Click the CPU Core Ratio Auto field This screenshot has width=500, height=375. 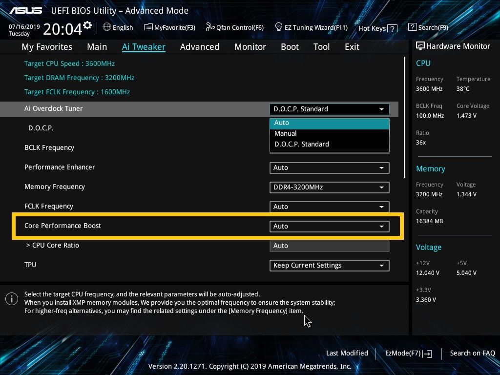(330, 246)
